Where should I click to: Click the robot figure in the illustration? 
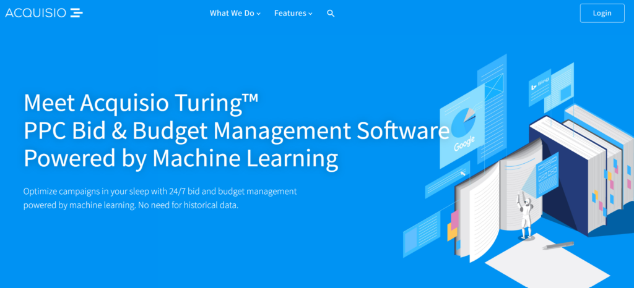pyautogui.click(x=524, y=216)
